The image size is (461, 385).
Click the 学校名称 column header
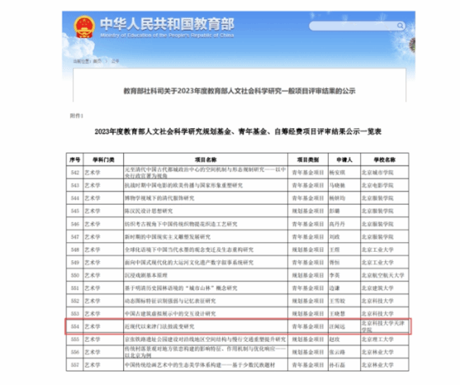384,160
